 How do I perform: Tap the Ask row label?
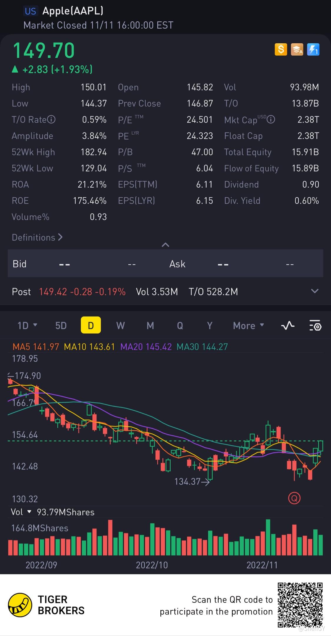click(x=177, y=264)
